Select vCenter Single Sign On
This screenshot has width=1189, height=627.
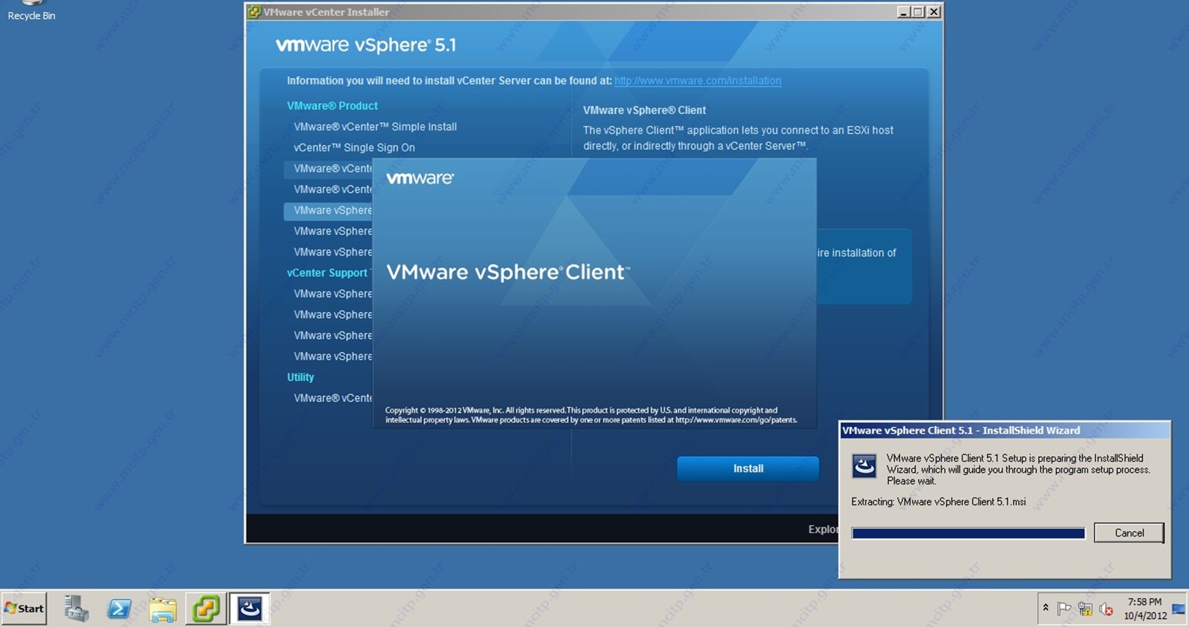point(354,148)
